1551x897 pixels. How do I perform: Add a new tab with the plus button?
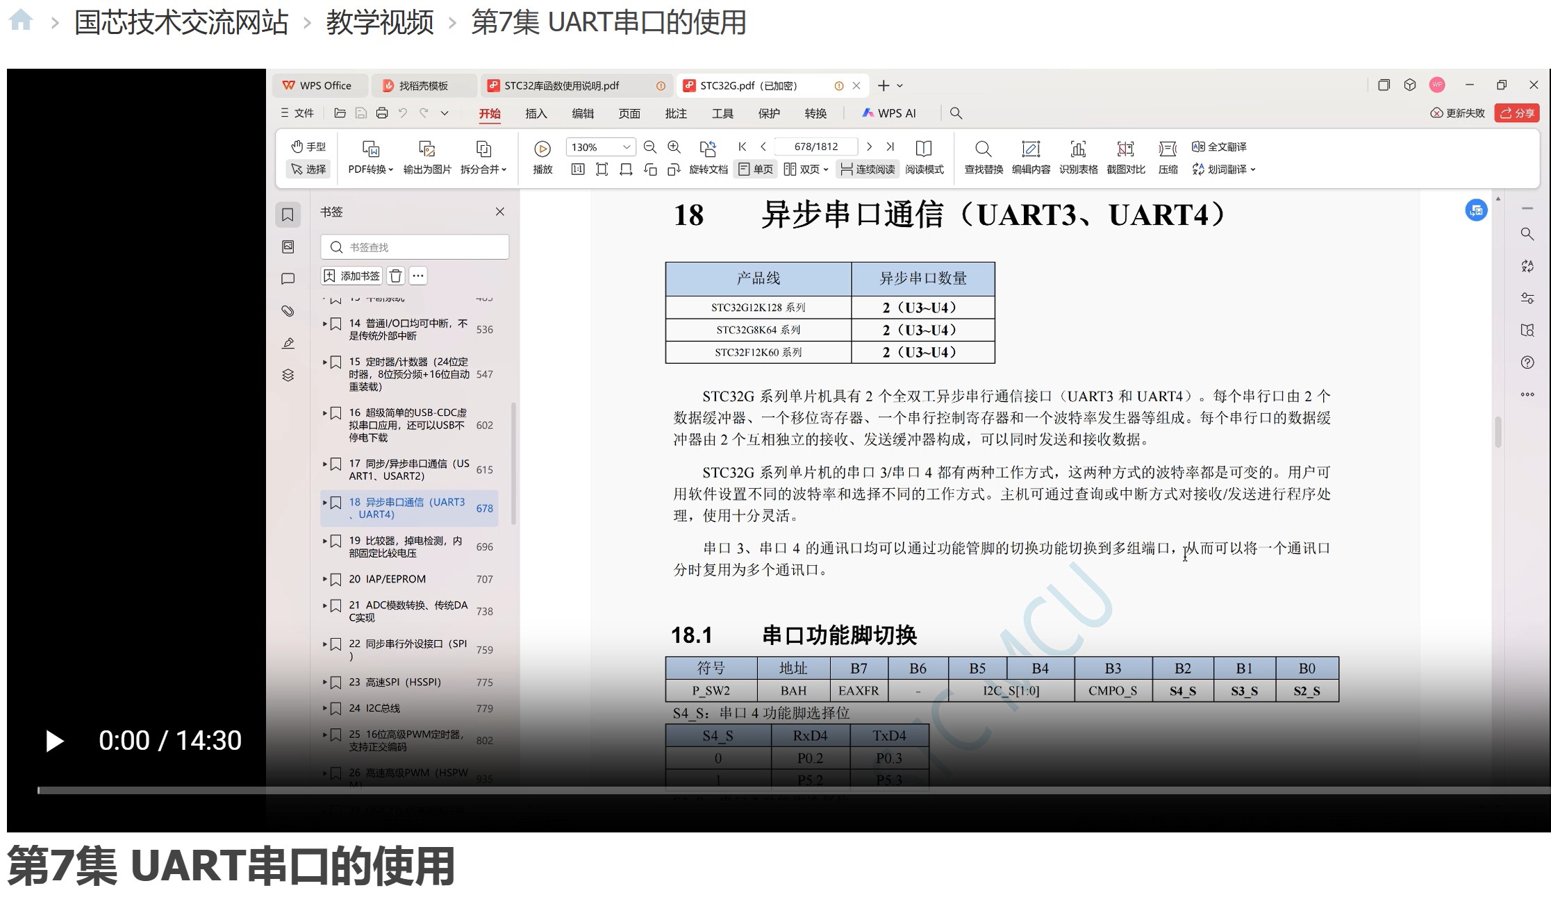coord(884,85)
